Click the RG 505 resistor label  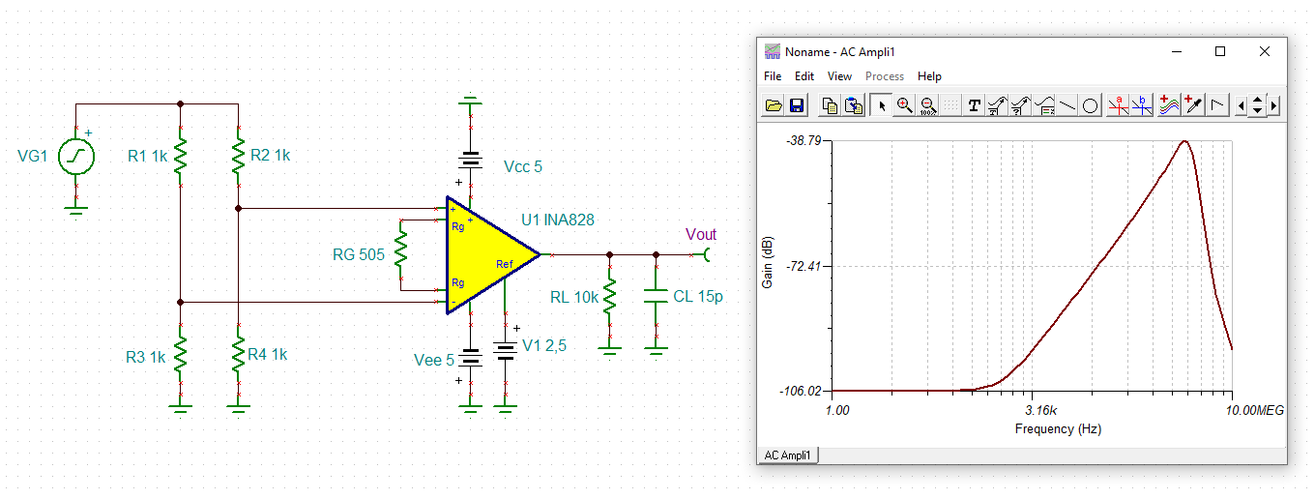coord(359,255)
